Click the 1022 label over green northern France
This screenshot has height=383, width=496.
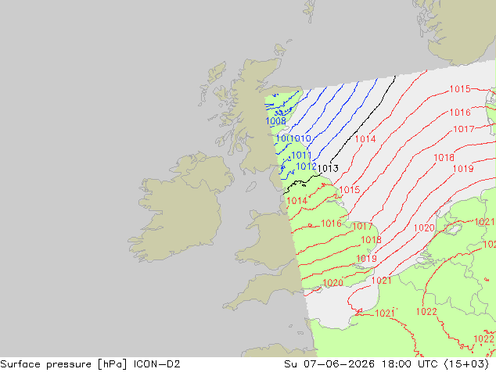(426, 312)
